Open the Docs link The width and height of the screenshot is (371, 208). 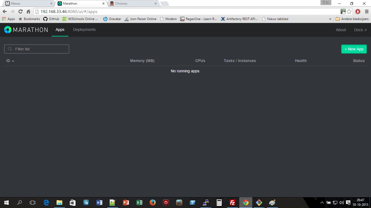click(x=360, y=30)
